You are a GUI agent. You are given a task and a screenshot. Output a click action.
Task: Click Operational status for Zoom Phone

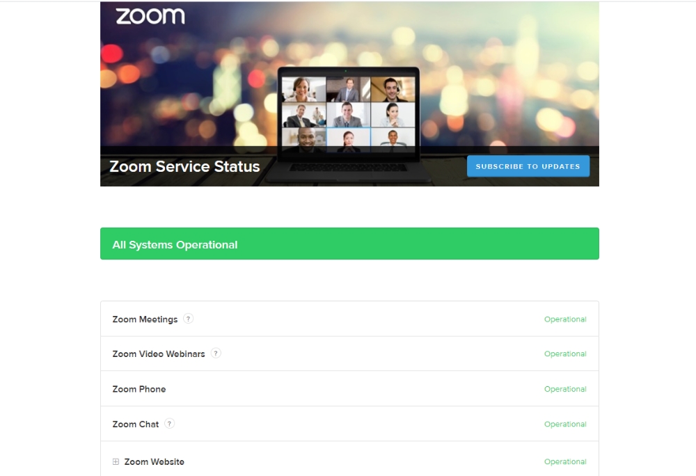tap(565, 389)
